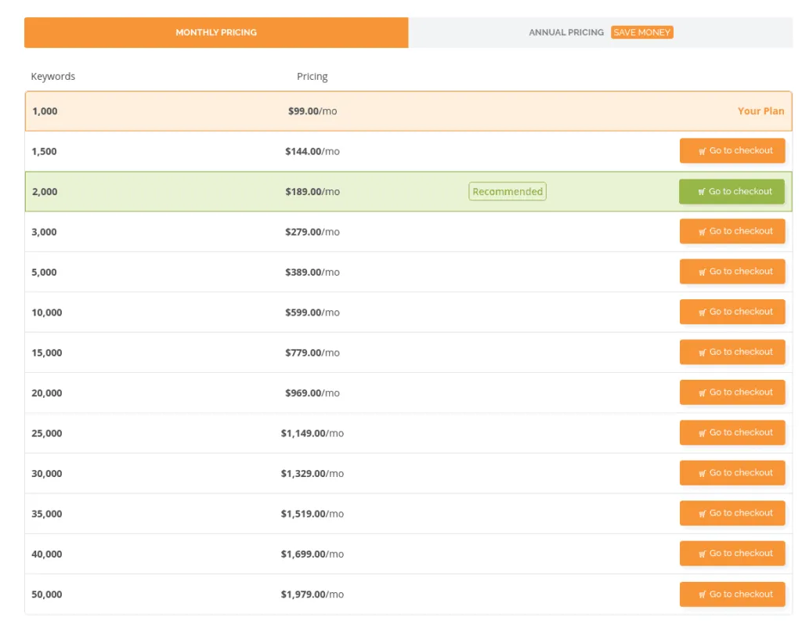Click cart icon in green Recommended row
This screenshot has width=802, height=636.
pyautogui.click(x=702, y=192)
